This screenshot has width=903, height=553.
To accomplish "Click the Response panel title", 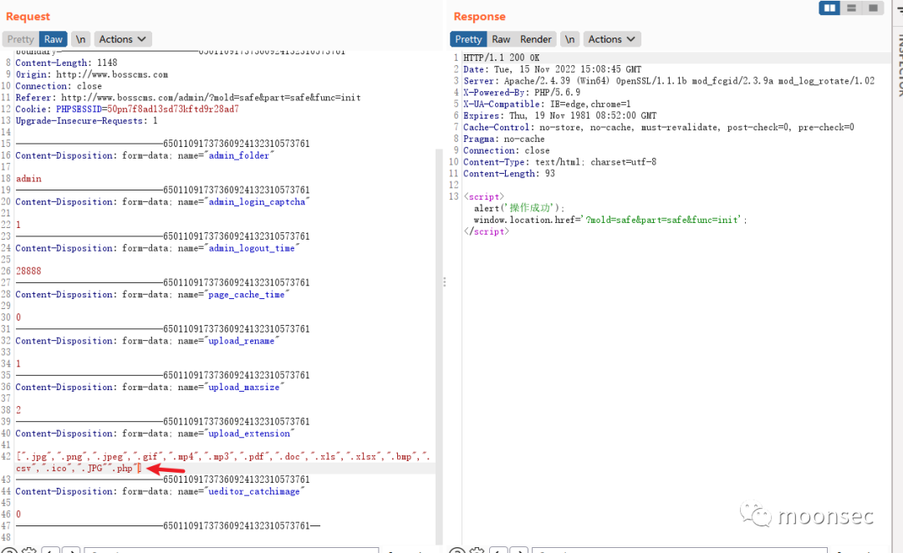I will pyautogui.click(x=480, y=16).
